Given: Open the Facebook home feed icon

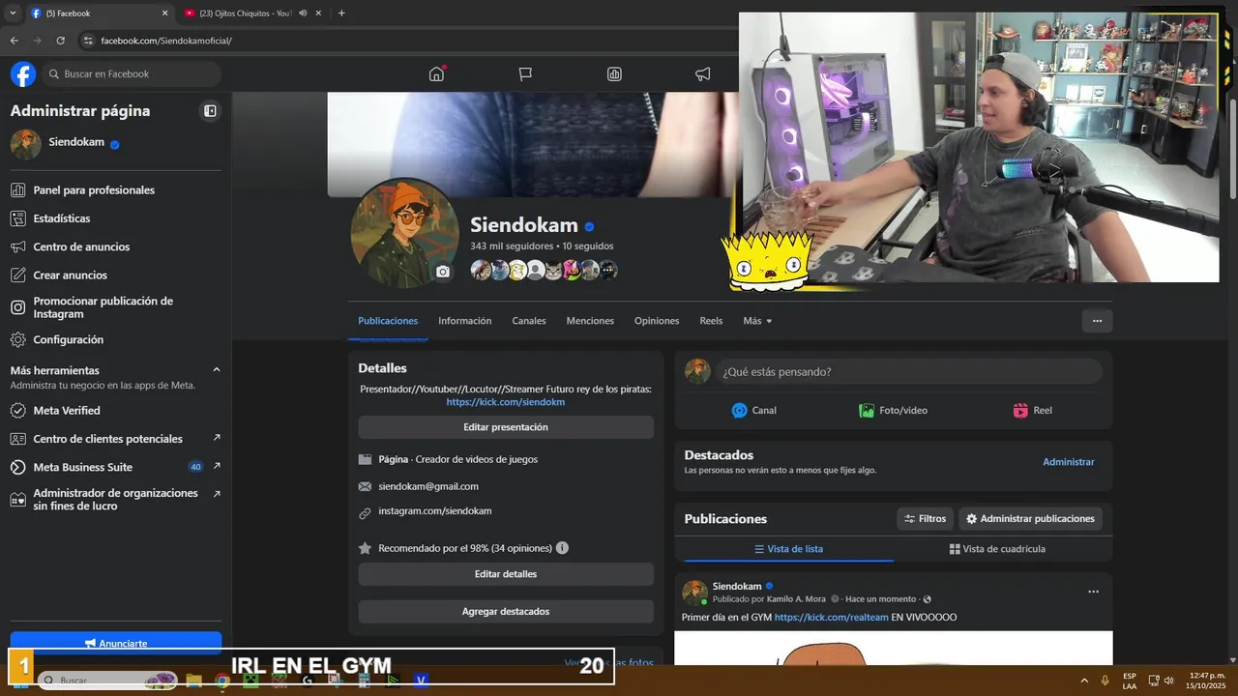Looking at the screenshot, I should (436, 73).
